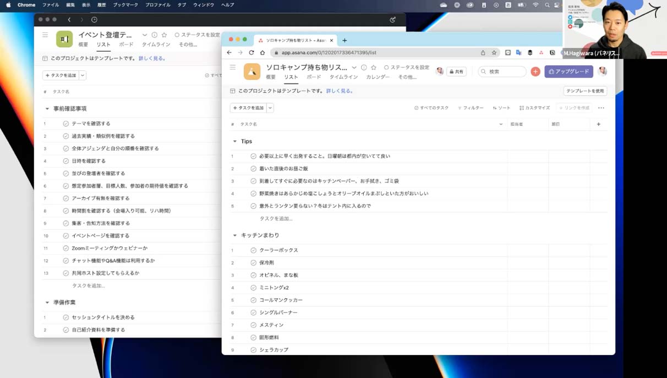667x378 pixels.
Task: Complete the メスティン task checkmark
Action: pos(254,325)
